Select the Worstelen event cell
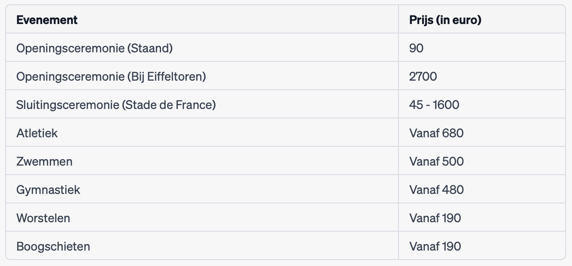The image size is (572, 266). (x=43, y=218)
